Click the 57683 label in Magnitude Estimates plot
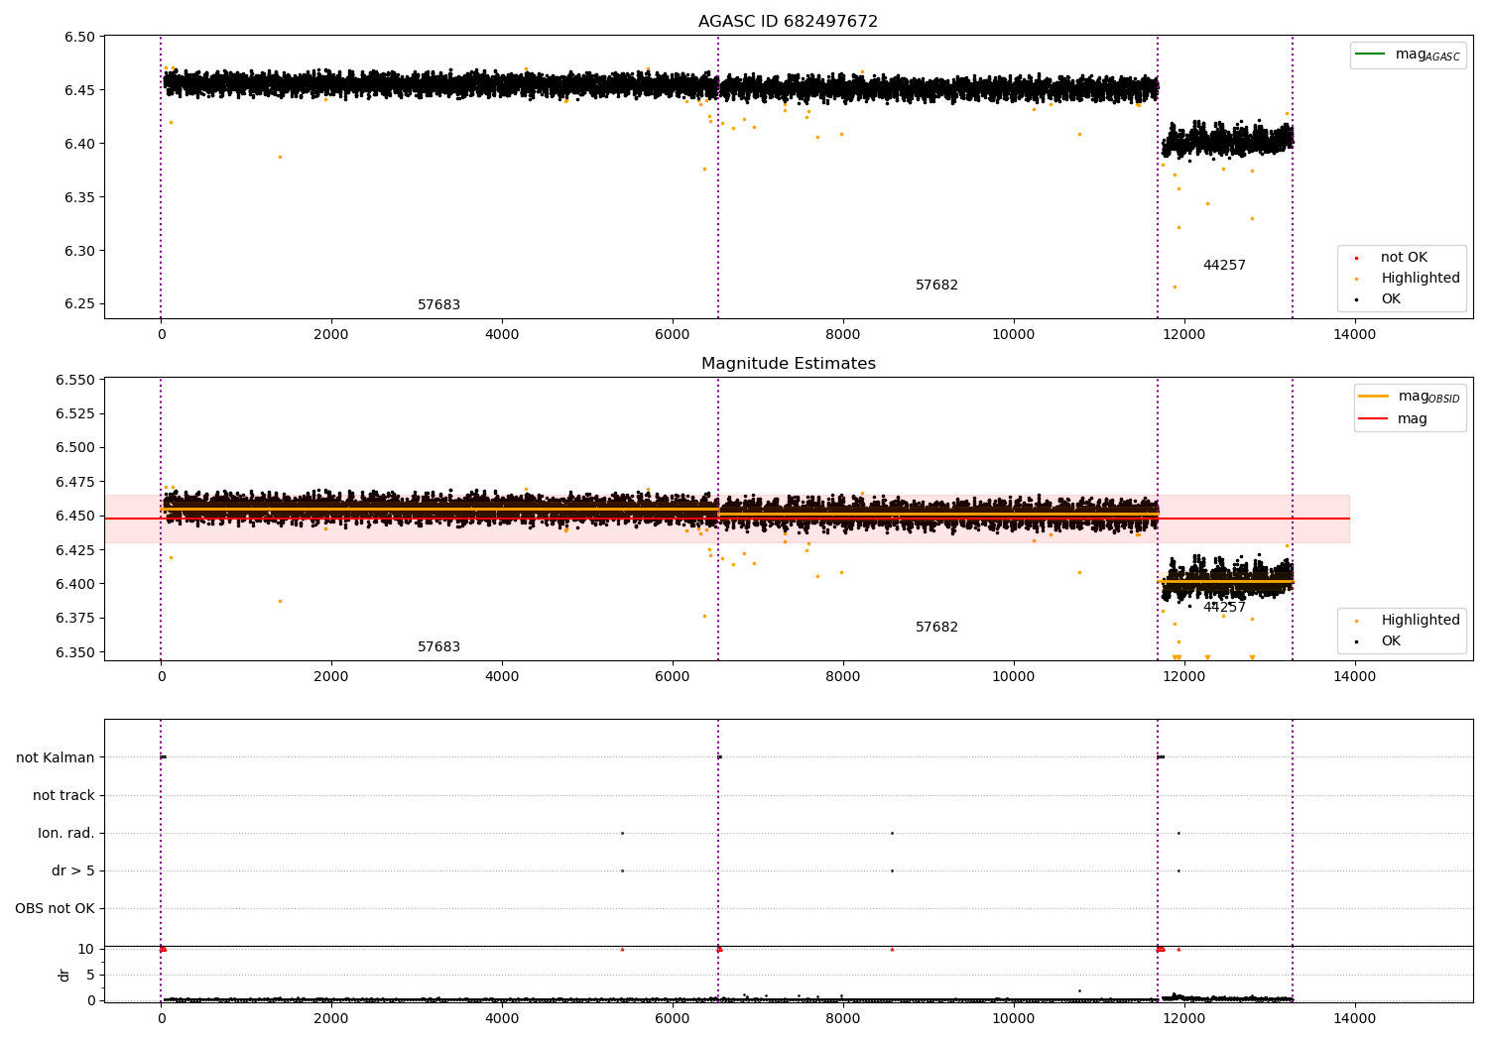This screenshot has height=1041, width=1488. click(438, 647)
